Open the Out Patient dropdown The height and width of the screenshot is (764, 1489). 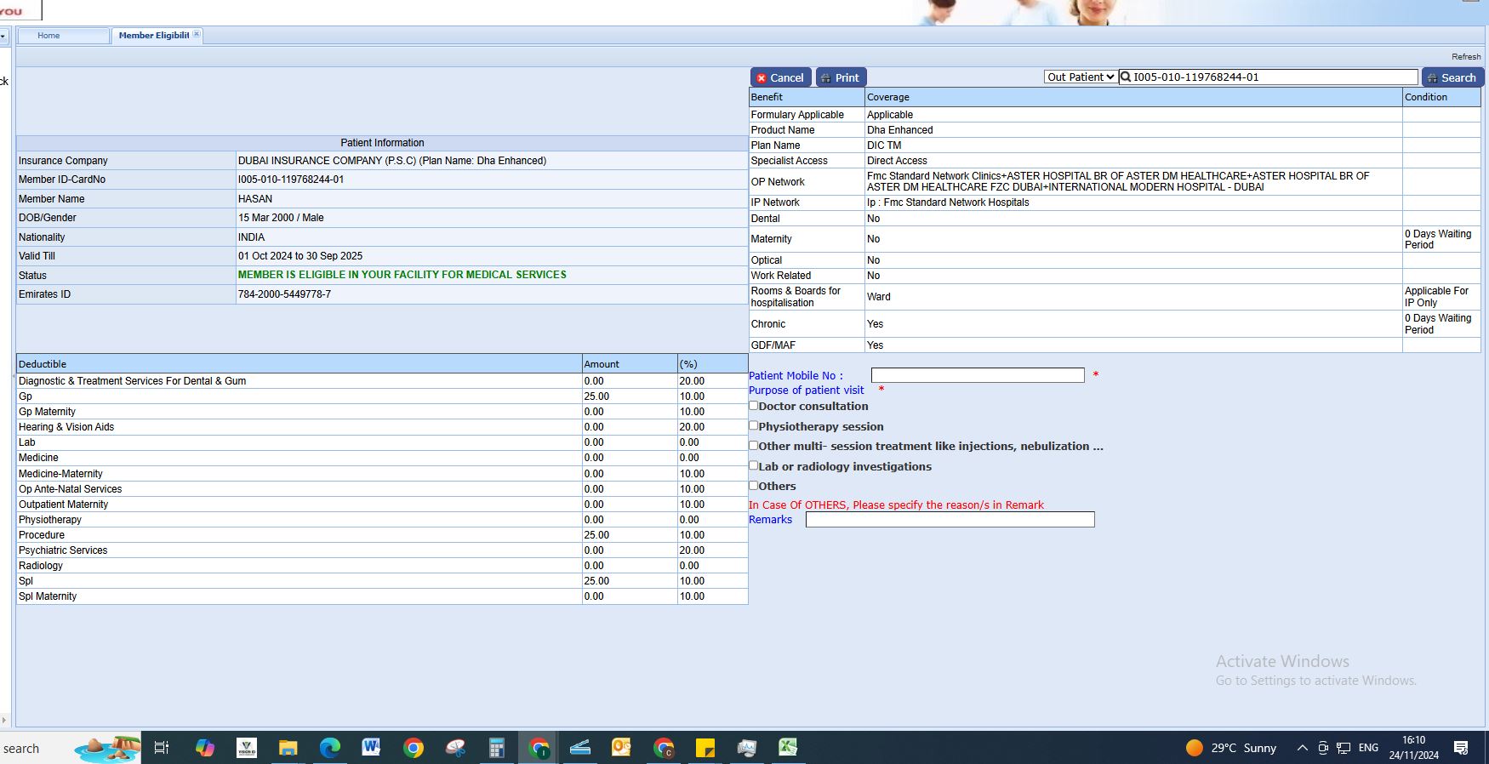click(x=1081, y=77)
